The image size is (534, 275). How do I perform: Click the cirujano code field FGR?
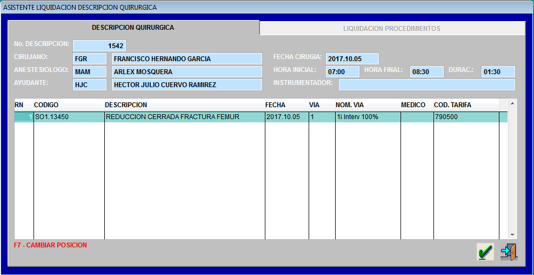click(x=90, y=58)
